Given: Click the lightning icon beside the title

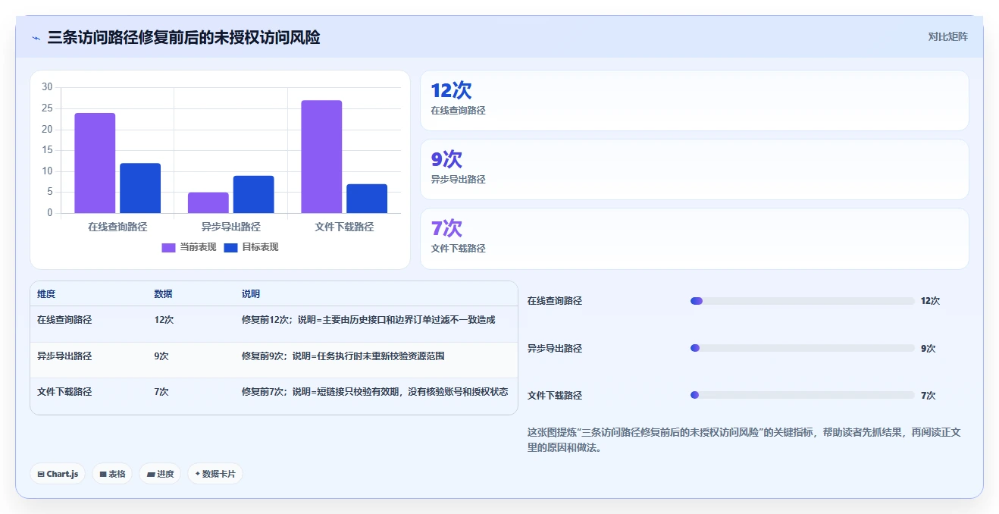Looking at the screenshot, I should [x=36, y=38].
